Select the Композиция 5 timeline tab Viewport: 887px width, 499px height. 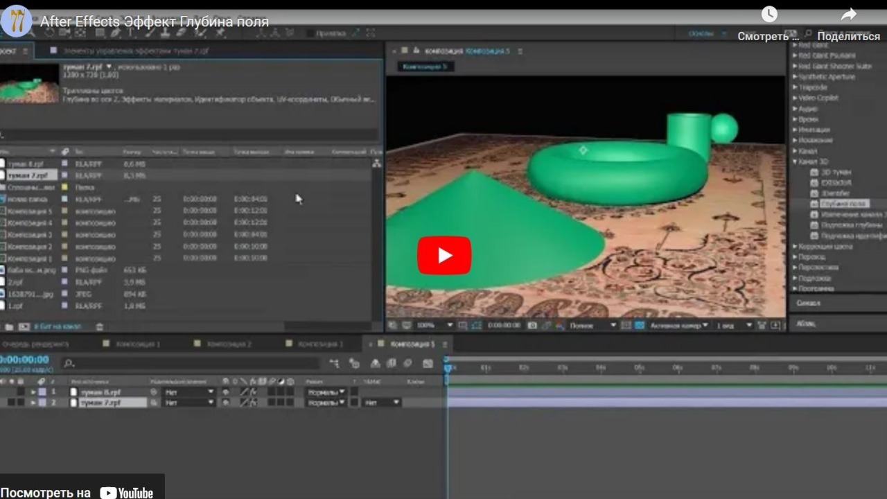tap(412, 344)
